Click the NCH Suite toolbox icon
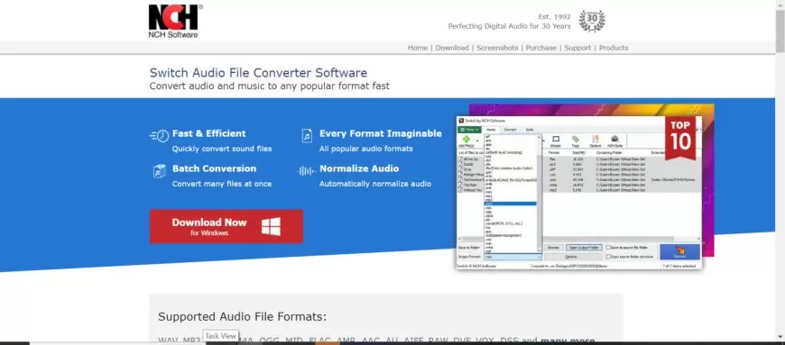The width and height of the screenshot is (785, 345). tap(614, 139)
